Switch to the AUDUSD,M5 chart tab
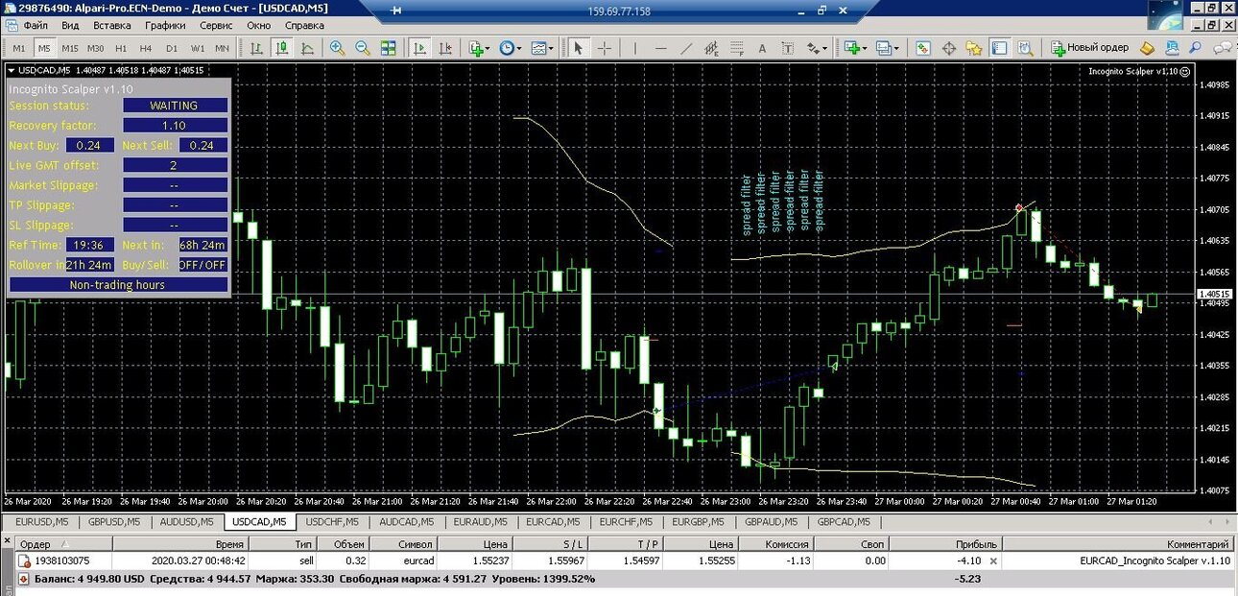Image resolution: width=1238 pixels, height=596 pixels. (187, 522)
